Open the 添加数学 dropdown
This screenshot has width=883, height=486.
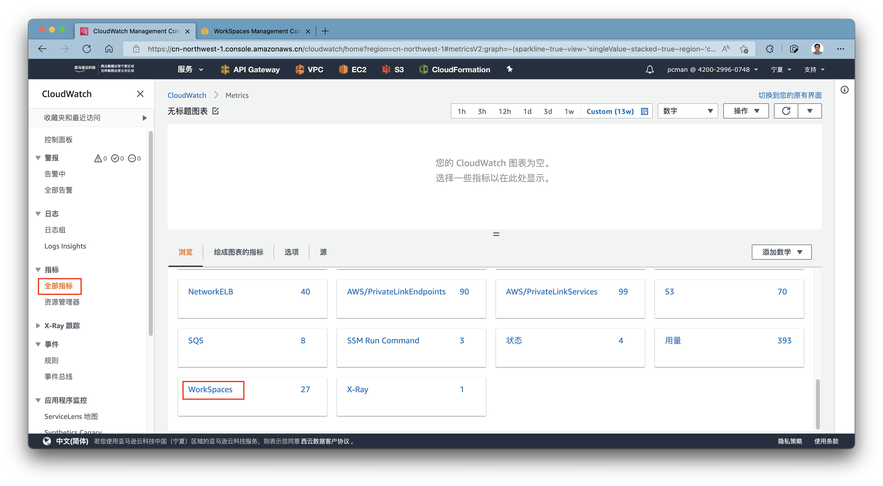(x=782, y=252)
